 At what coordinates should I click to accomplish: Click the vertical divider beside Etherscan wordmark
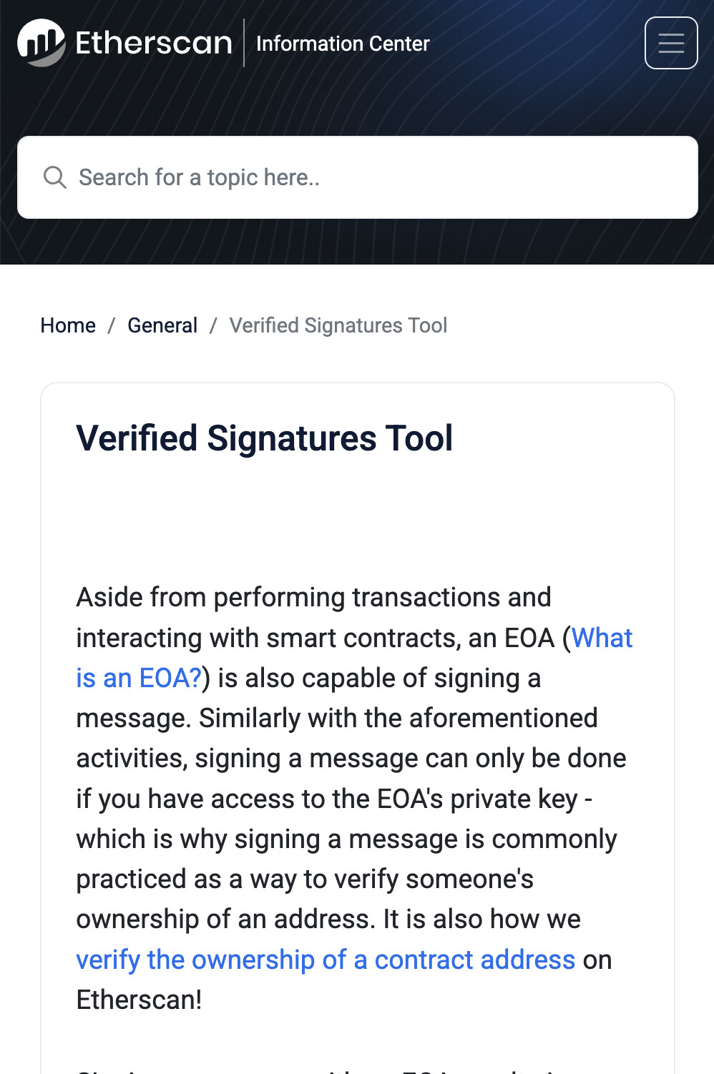244,43
